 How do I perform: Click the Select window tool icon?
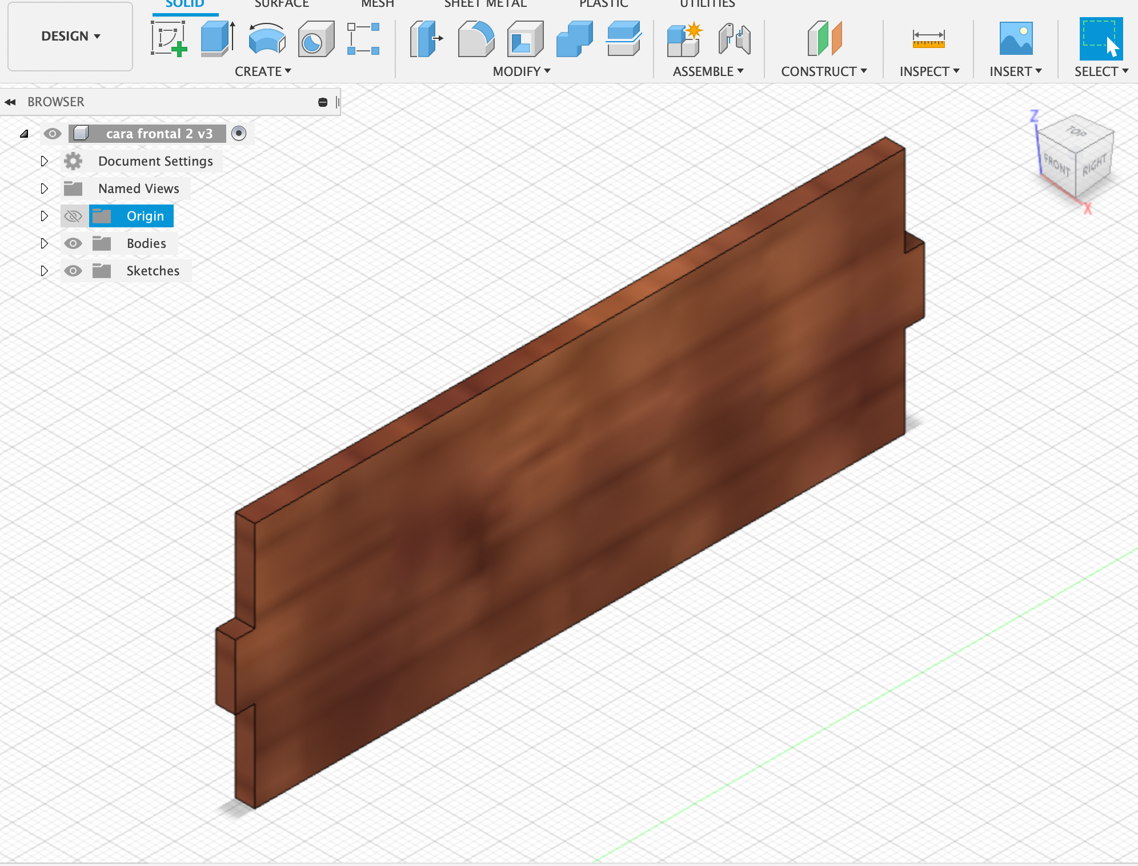coord(1101,39)
